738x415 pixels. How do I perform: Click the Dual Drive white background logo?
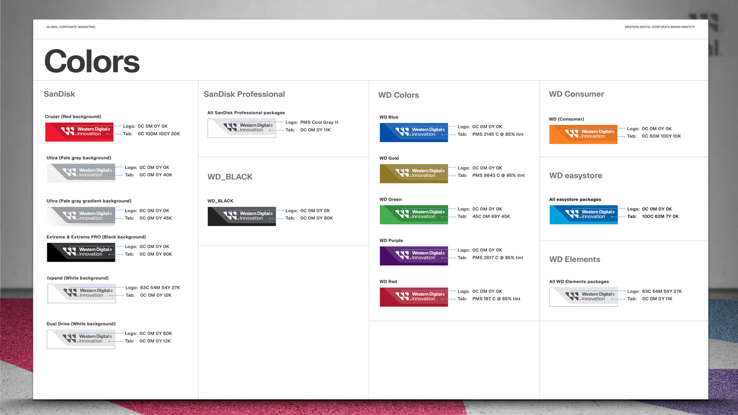(81, 339)
